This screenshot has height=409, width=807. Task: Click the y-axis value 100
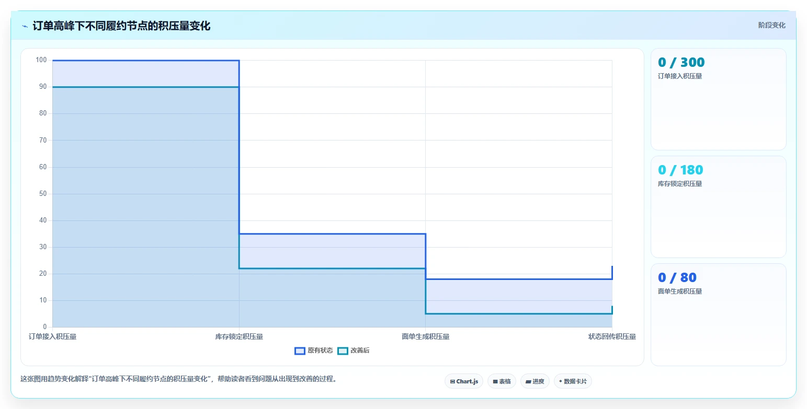[x=41, y=60]
